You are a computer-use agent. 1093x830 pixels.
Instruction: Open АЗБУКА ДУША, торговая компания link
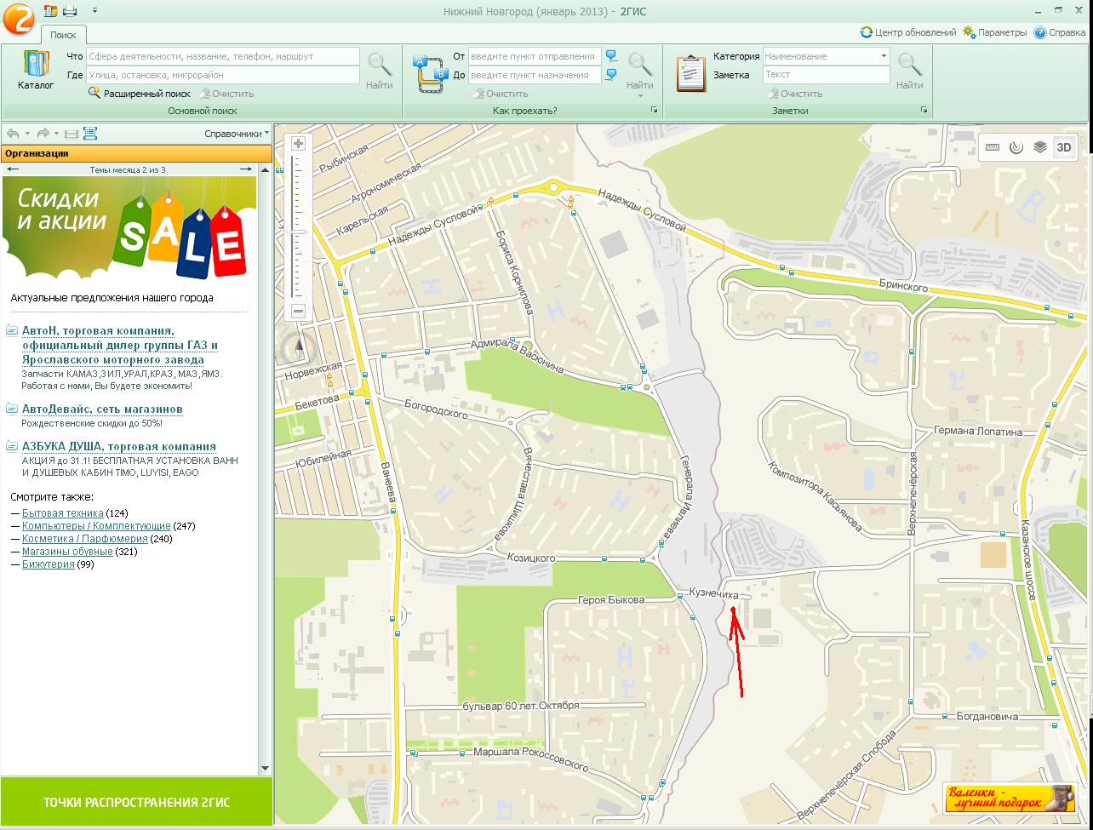click(119, 446)
